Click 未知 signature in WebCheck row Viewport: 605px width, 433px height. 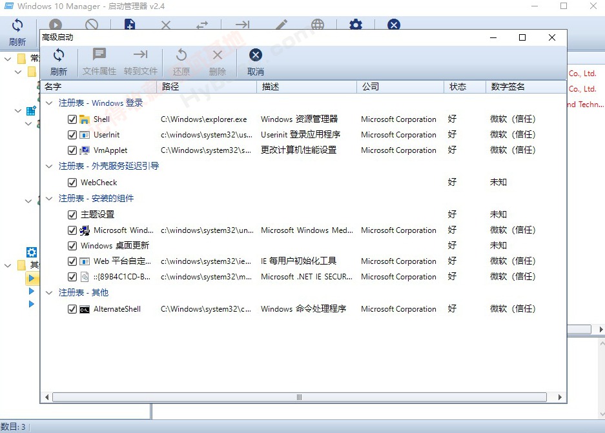498,182
